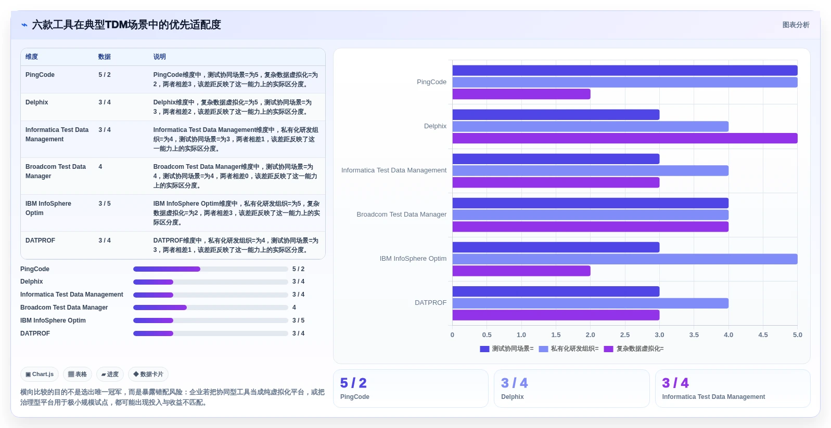Select the PingCode table row name
Viewport: 831px width, 428px height.
pos(40,75)
